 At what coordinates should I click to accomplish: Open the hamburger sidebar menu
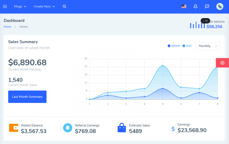pyautogui.click(x=5, y=7)
